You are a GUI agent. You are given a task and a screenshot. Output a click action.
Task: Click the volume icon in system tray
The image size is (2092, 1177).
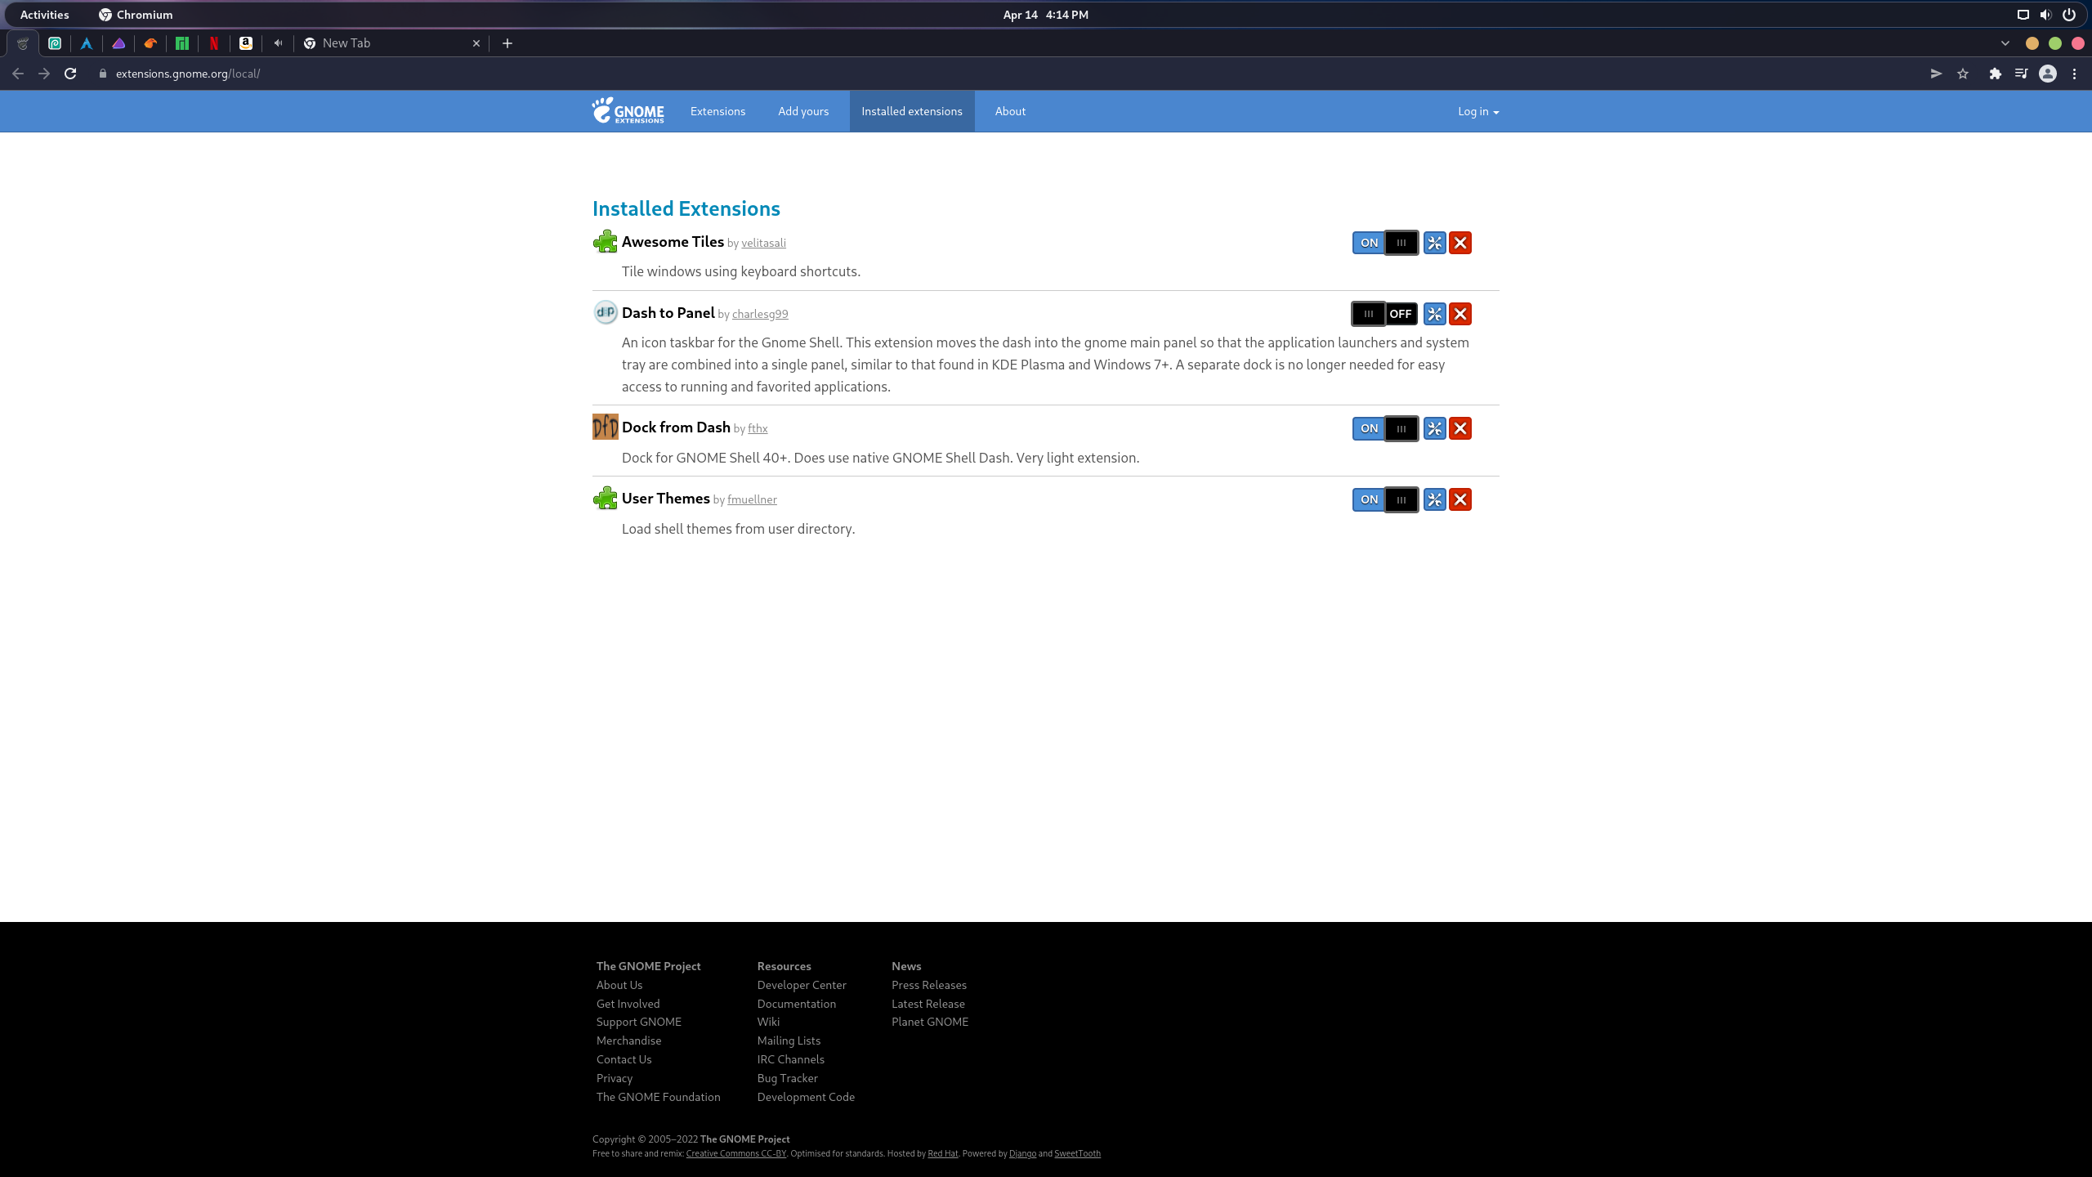point(2045,15)
